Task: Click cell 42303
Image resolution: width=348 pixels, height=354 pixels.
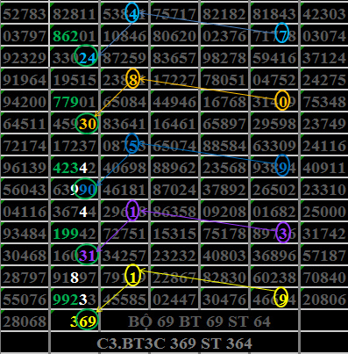Action: (x=324, y=13)
